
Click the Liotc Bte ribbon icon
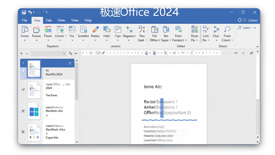(x=206, y=29)
